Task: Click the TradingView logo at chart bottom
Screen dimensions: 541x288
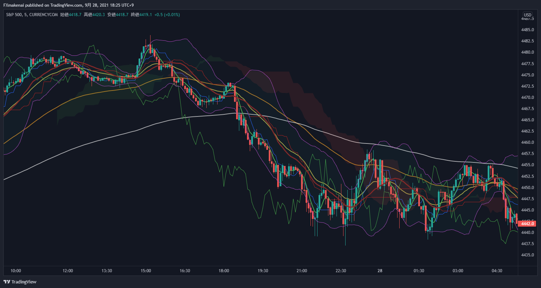Action: 20,282
